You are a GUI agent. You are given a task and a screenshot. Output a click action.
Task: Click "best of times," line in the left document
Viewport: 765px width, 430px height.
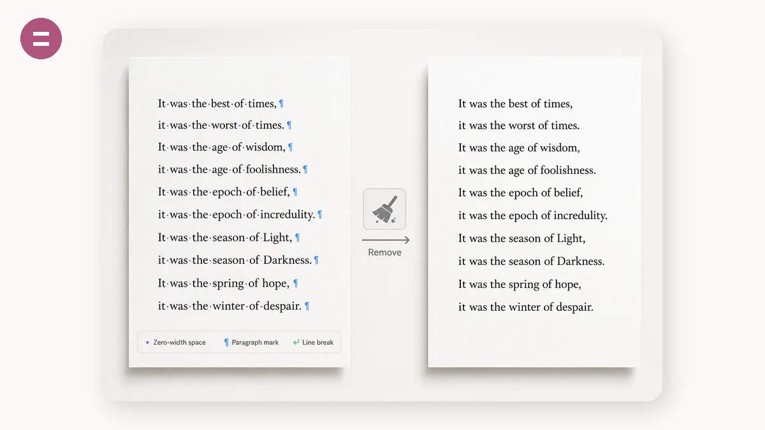tap(217, 104)
